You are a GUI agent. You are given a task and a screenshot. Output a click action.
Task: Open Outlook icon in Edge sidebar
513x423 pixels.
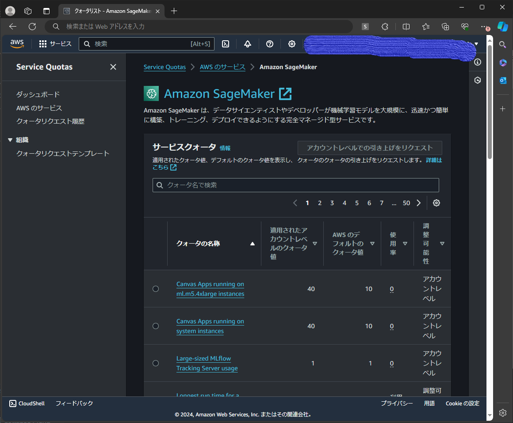coord(503,80)
